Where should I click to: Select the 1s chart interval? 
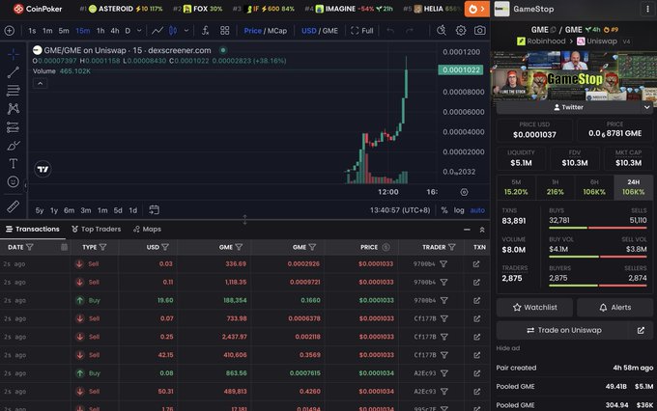click(32, 31)
